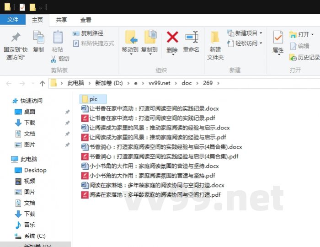The height and width of the screenshot is (247, 320).
Task: Open Downloads (下载) under Quick access
Action: pos(25,123)
